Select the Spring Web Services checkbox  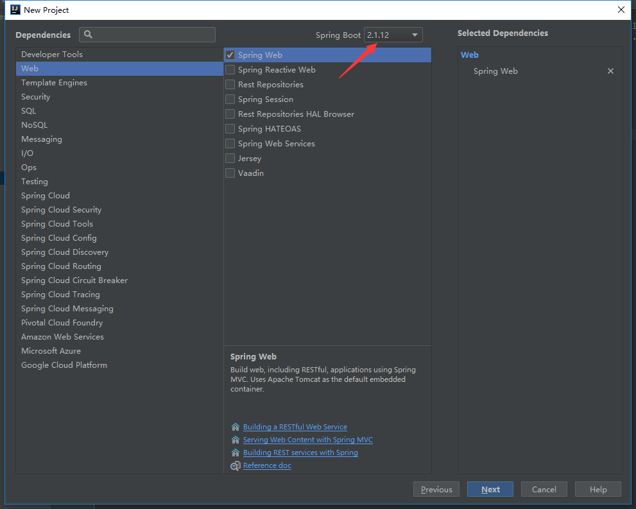[230, 144]
